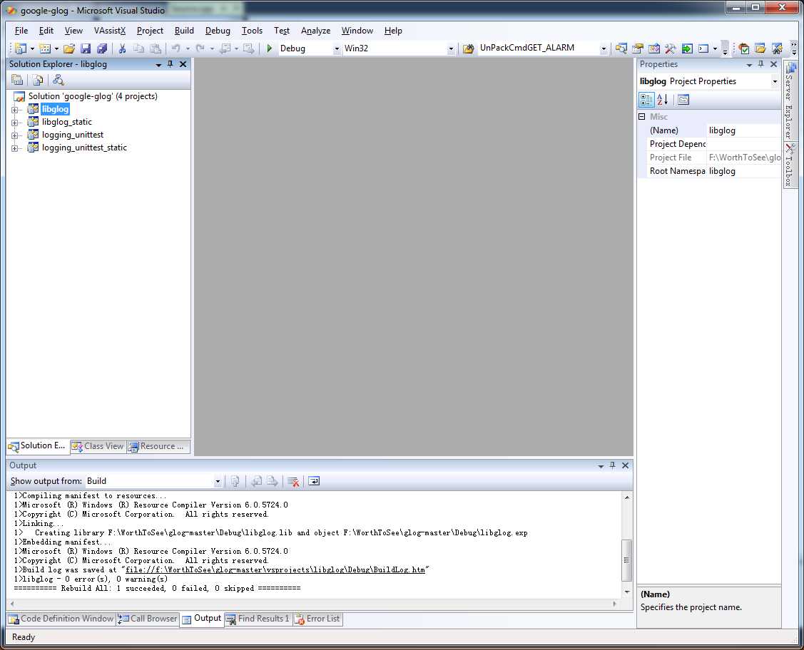Click the Add New Item toolbar icon
This screenshot has width=804, height=650.
(x=45, y=48)
